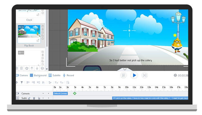Click third align icon after funnel
The image size is (202, 115).
coord(38,82)
